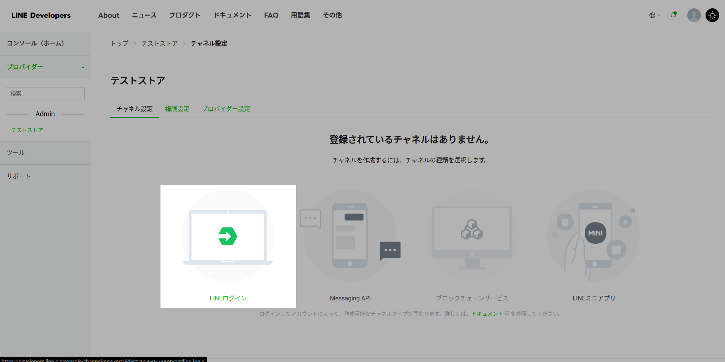725x362 pixels.
Task: Open the ツール sidebar section
Action: (45, 153)
